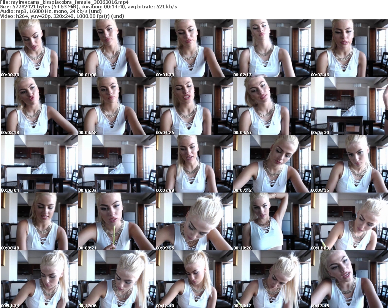
Task: Click the frame with timestamp 00:10:28
Action: point(272,221)
